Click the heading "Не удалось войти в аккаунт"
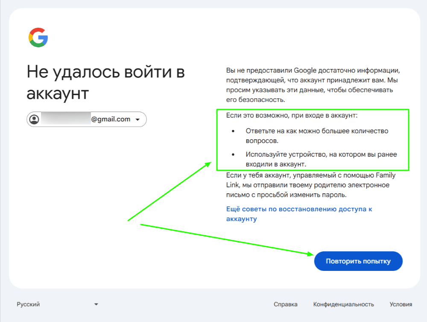 click(x=105, y=82)
